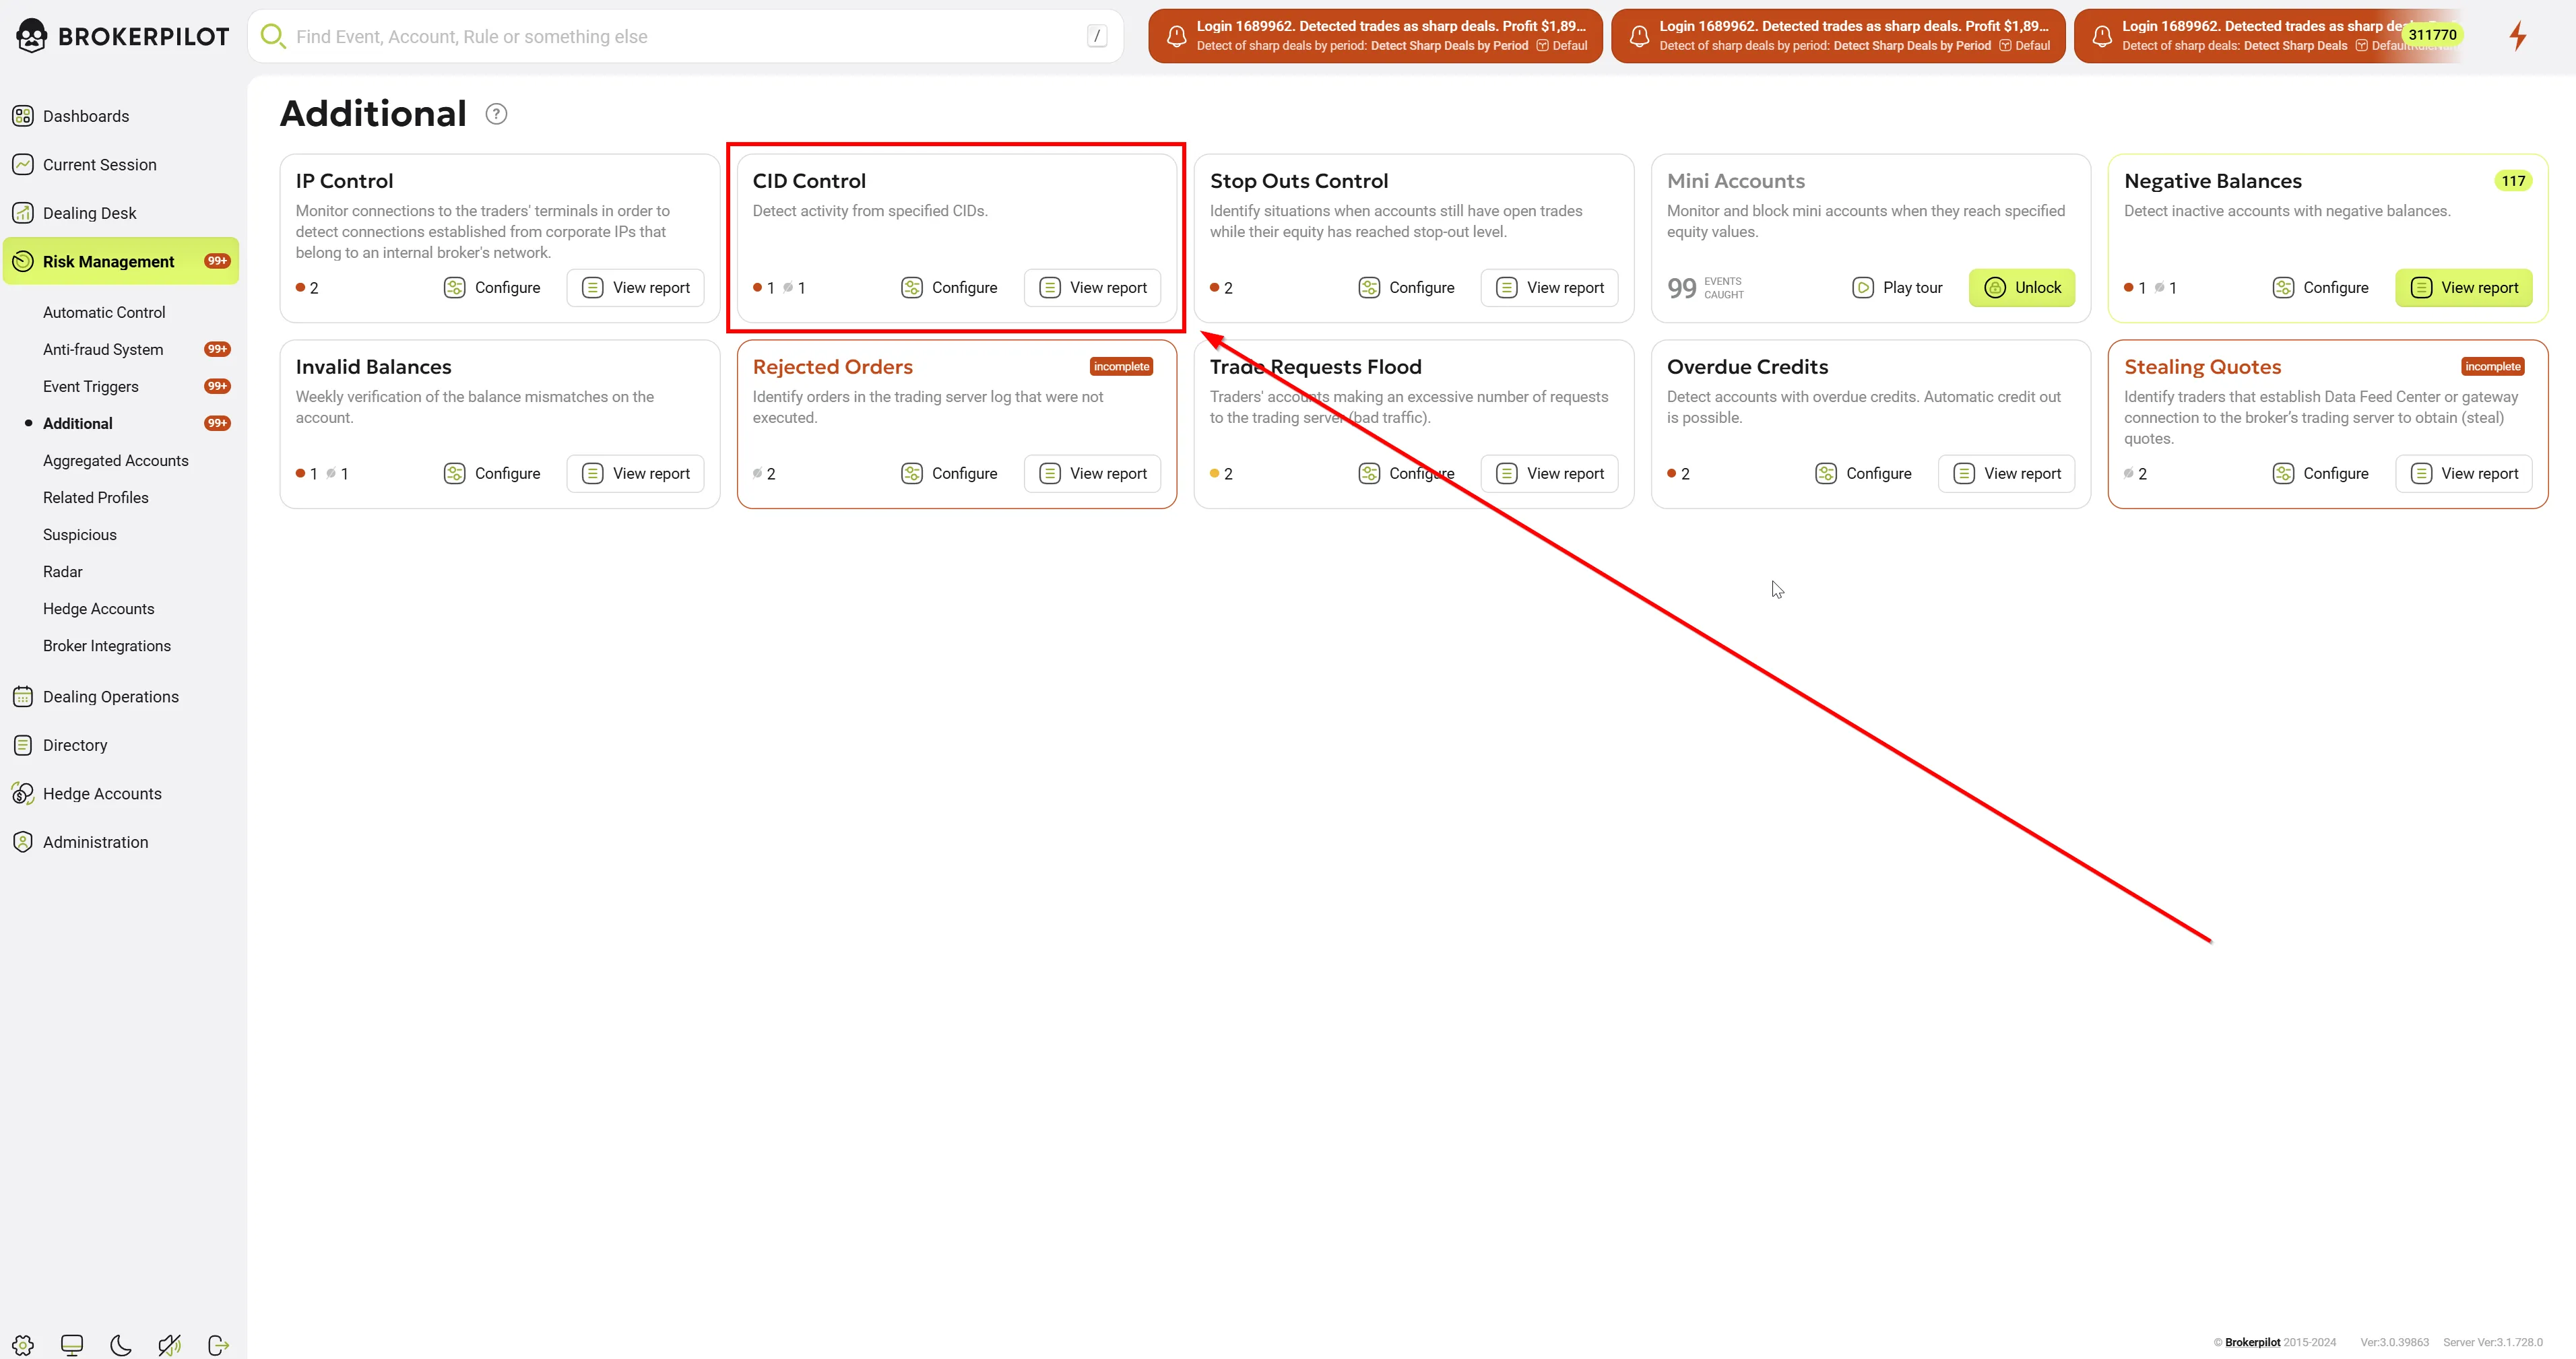Open the lightning bolt quick actions icon

pyautogui.click(x=2517, y=36)
